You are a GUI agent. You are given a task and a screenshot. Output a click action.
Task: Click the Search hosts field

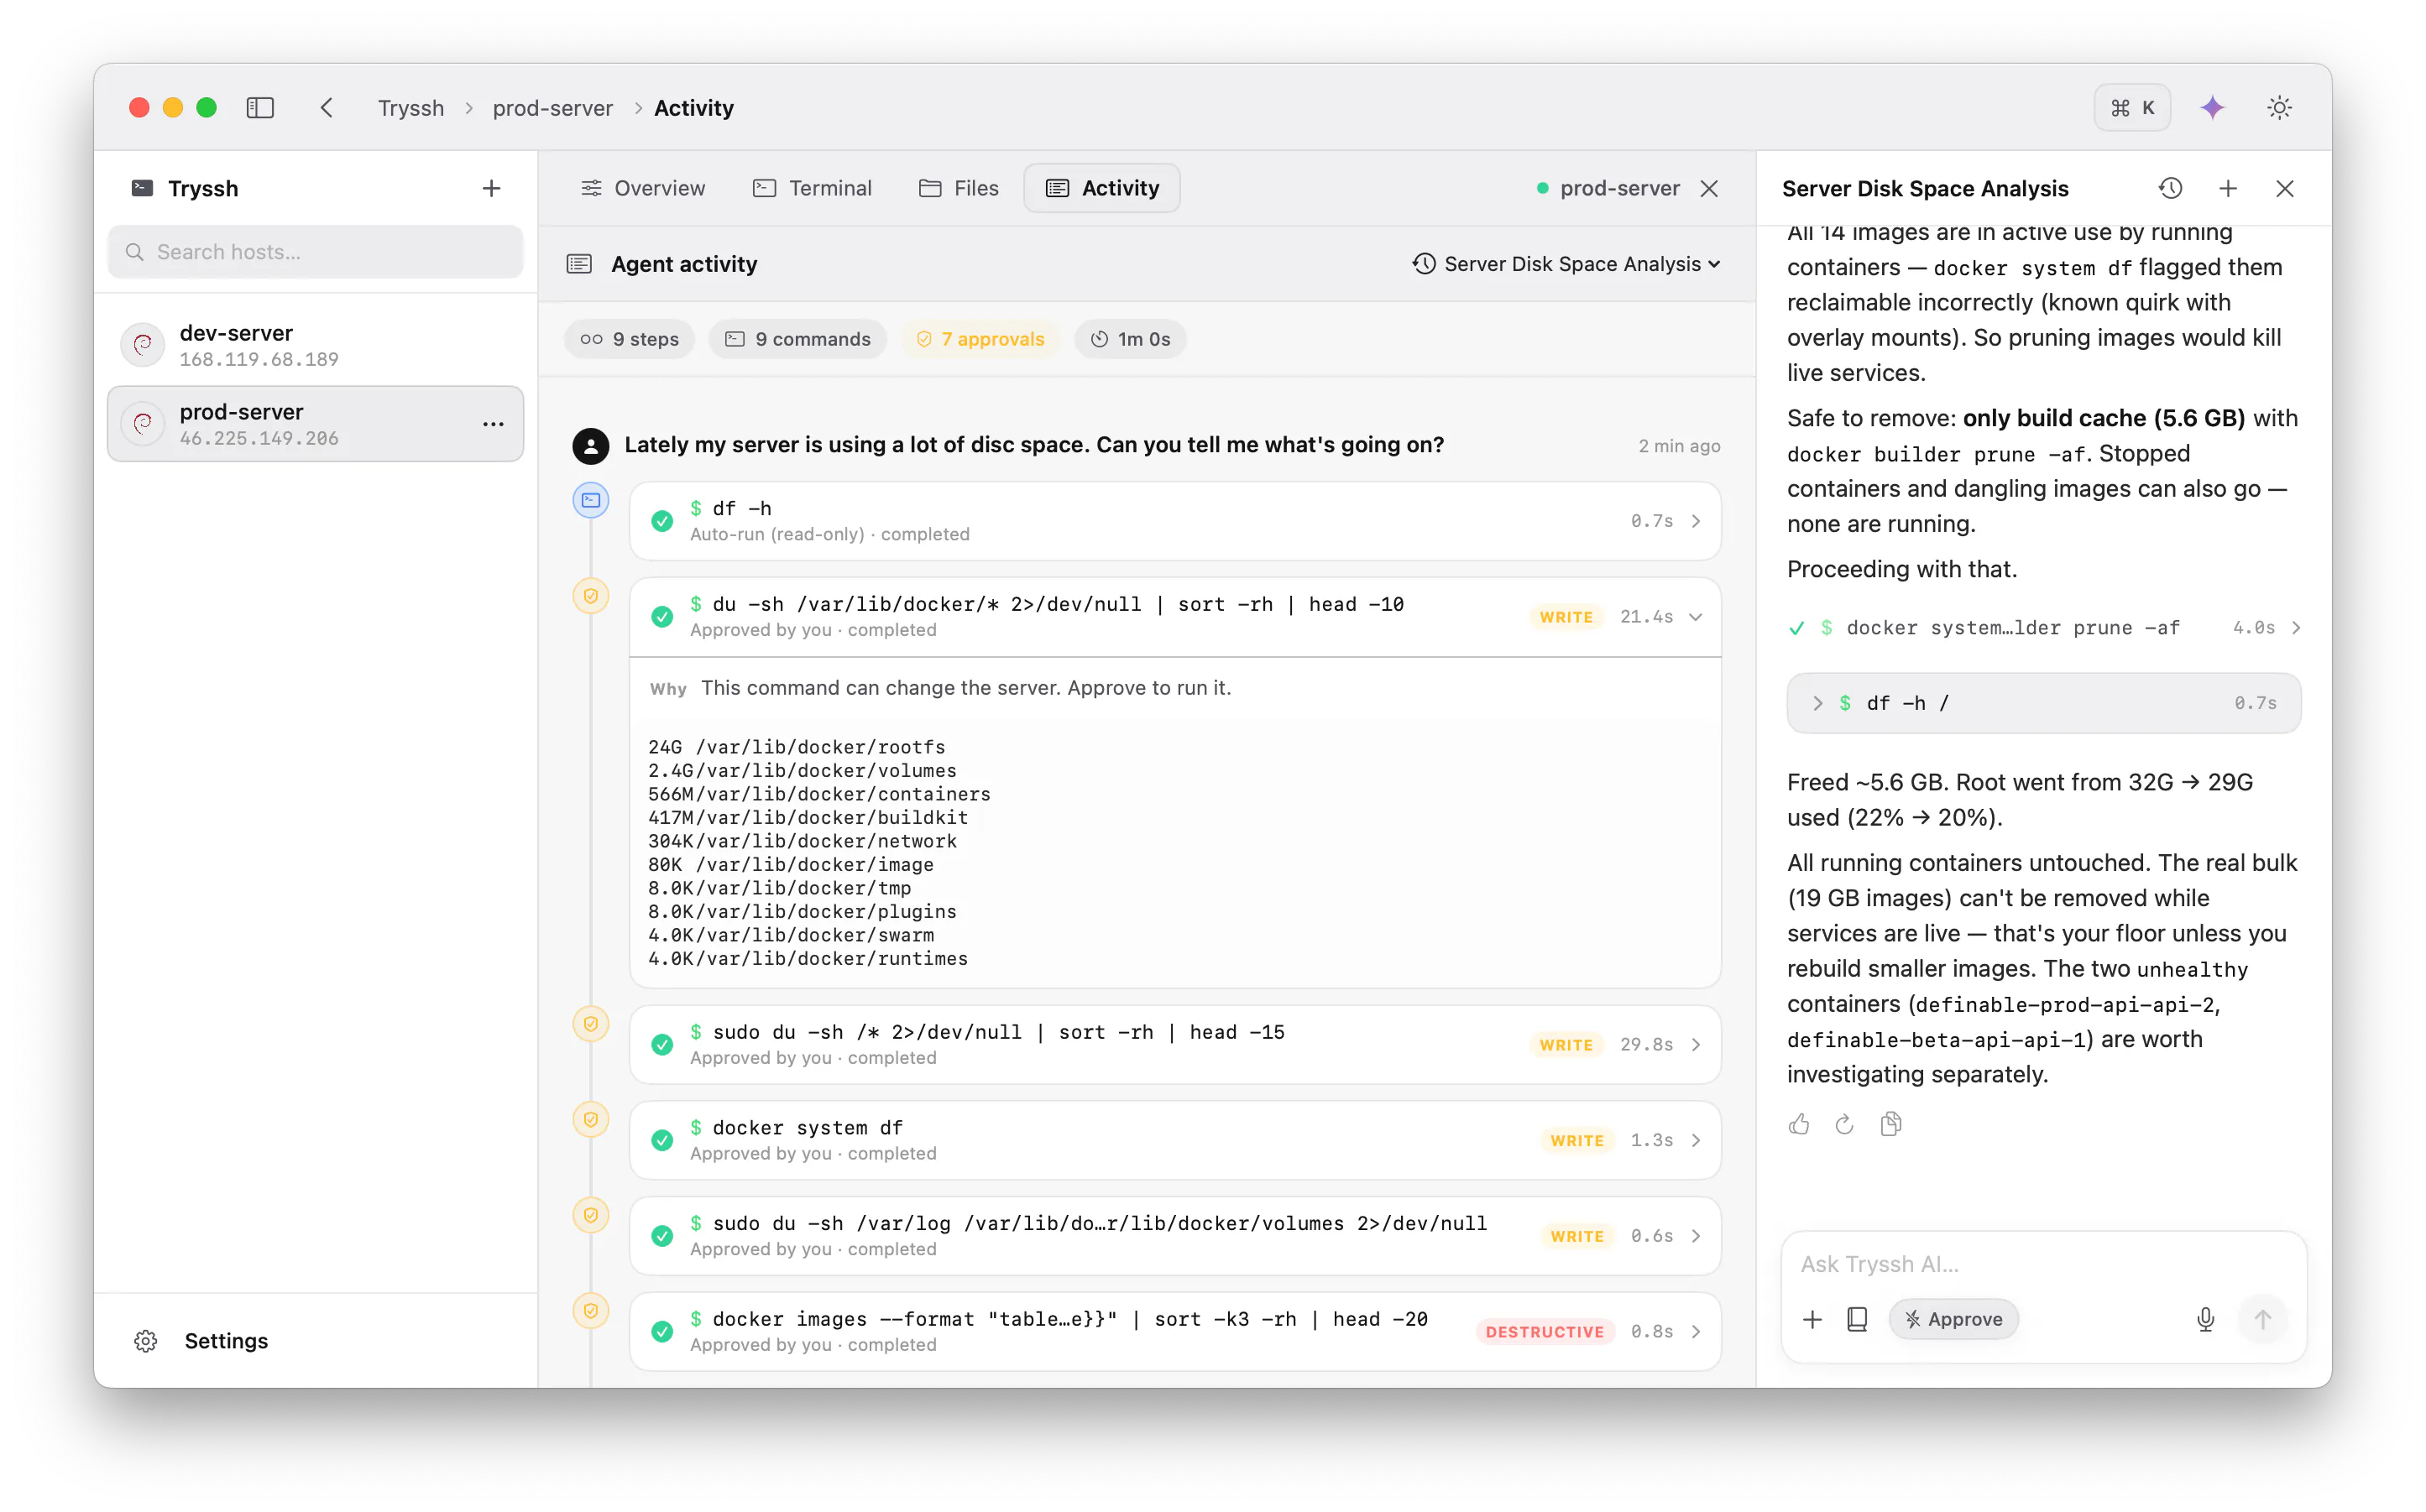(x=315, y=252)
